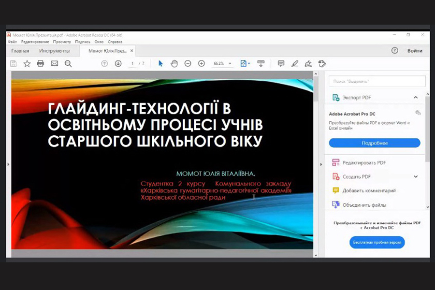Click the Подробнее button

pyautogui.click(x=375, y=143)
